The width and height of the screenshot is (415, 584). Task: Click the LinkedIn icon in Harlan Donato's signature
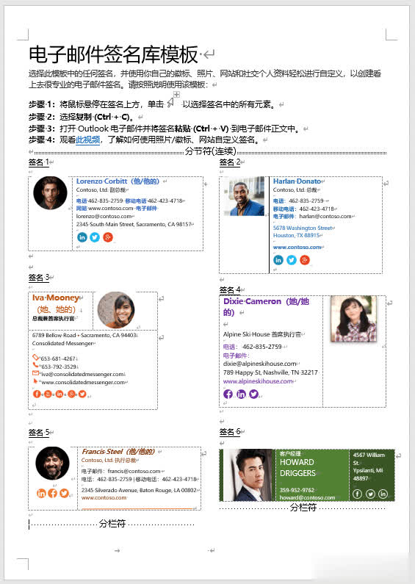[278, 260]
